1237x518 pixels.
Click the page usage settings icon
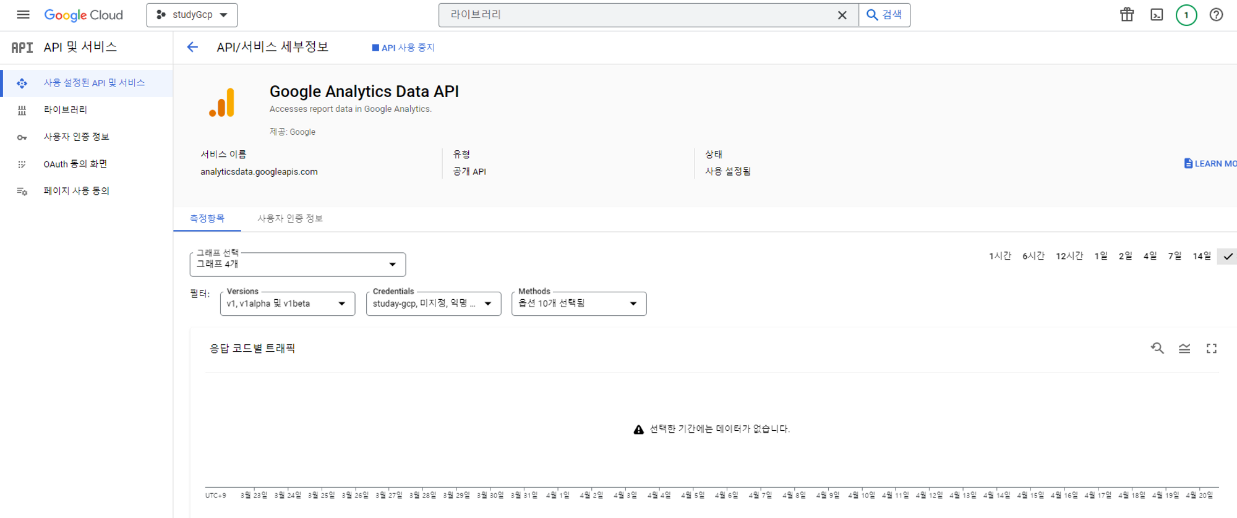click(x=22, y=191)
